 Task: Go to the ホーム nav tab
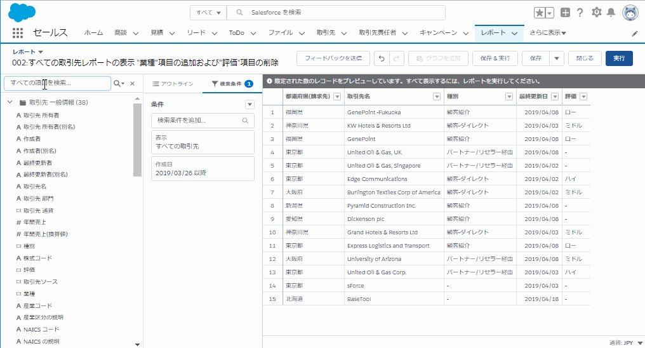[x=93, y=33]
